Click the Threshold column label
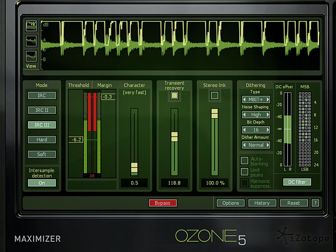The image size is (336, 252). 78,85
